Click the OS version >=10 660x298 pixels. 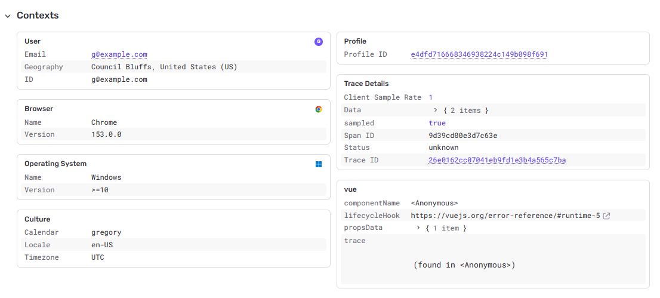pyautogui.click(x=100, y=190)
